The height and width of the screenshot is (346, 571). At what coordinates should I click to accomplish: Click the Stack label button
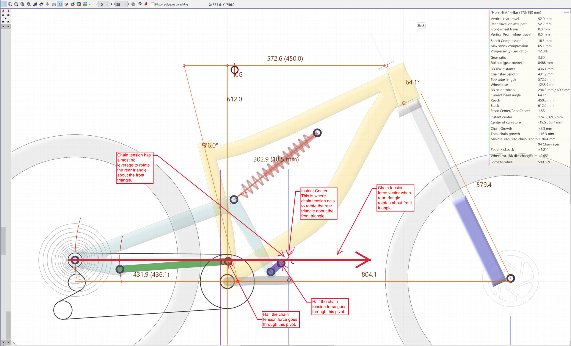421,25
